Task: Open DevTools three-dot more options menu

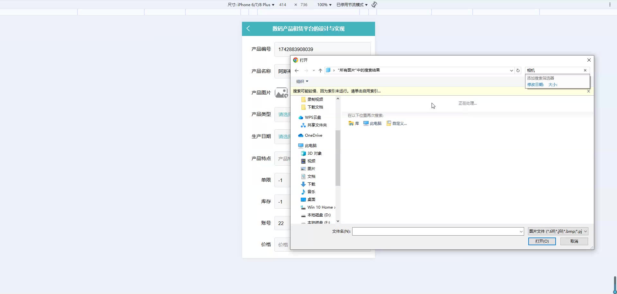Action: tap(610, 4)
